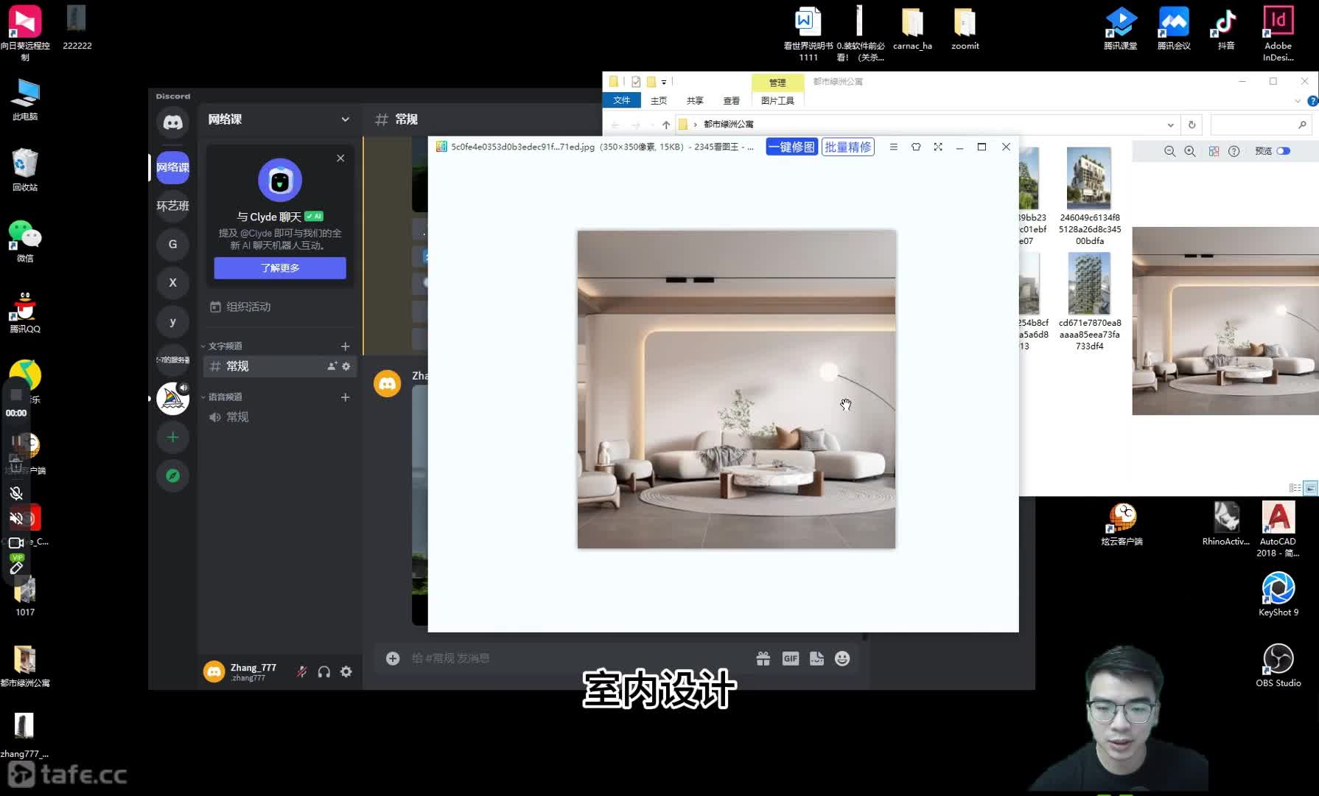This screenshot has height=796, width=1319.
Task: Toggle Discord headphone deafen
Action: tap(323, 671)
